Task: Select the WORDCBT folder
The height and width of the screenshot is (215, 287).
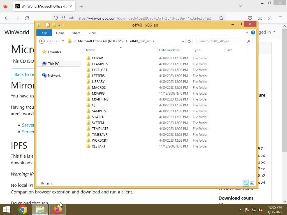Action: click(x=100, y=141)
